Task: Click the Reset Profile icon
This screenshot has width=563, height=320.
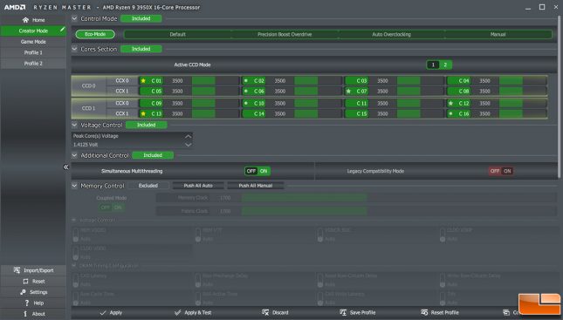Action: pyautogui.click(x=424, y=312)
